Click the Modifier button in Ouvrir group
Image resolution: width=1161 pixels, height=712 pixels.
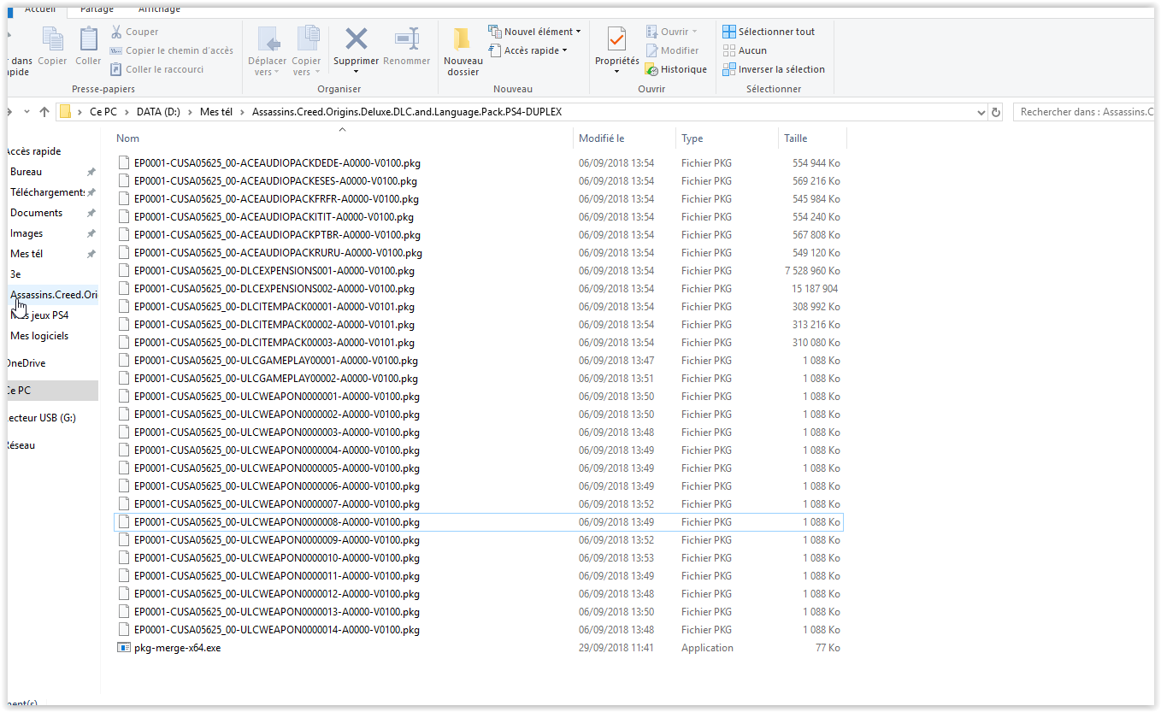672,50
